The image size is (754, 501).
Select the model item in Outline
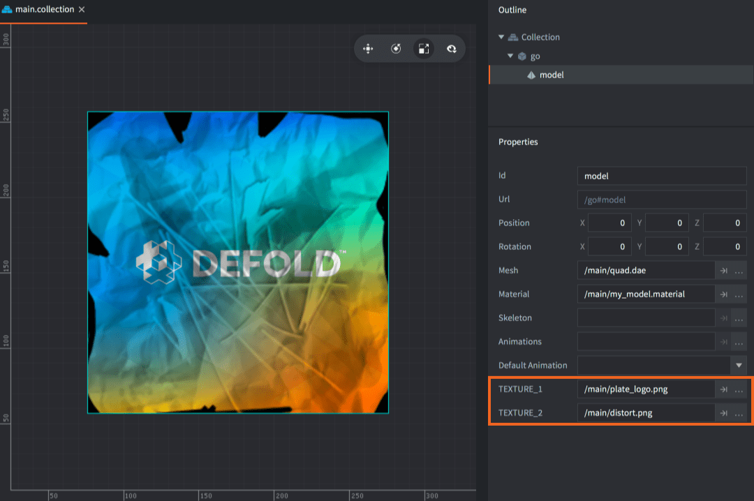552,75
